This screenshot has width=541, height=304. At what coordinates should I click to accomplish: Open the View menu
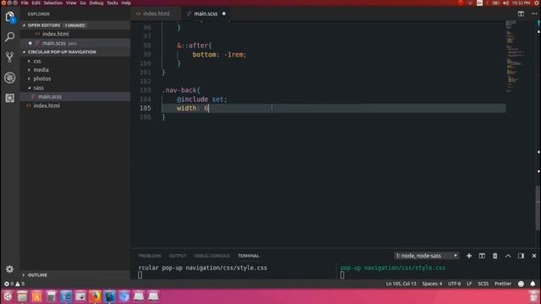(71, 3)
